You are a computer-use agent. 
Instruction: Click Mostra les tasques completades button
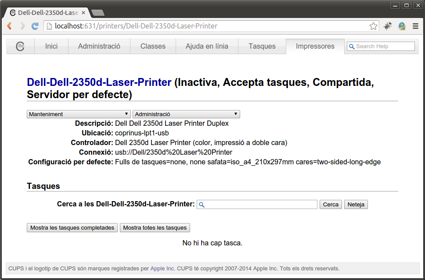(72, 228)
